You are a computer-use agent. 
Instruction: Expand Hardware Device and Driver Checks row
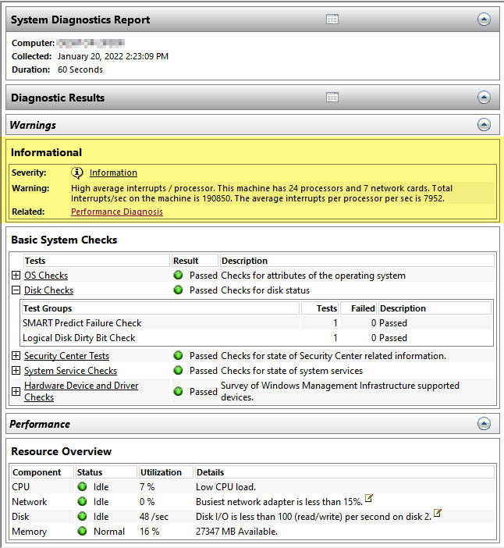click(x=16, y=391)
